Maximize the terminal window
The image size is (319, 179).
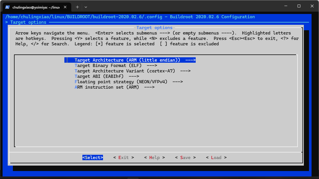pos(299,6)
